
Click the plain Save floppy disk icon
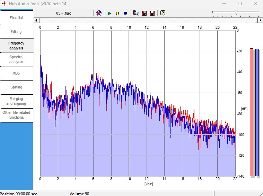click(152, 13)
